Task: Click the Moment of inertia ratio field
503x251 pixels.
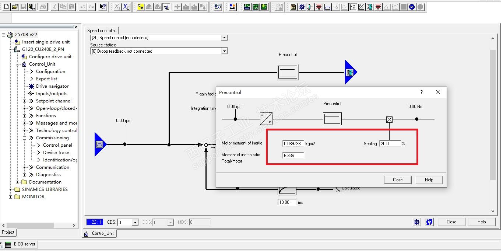Action: [x=293, y=156]
